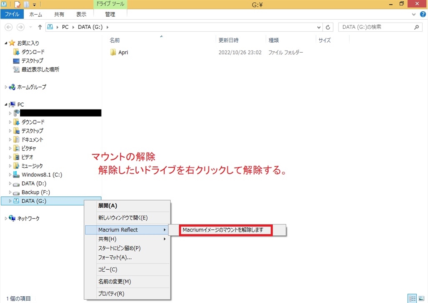Screen dimensions: 428x303
Task: Switch to the 共有 ribbon tab
Action: pos(59,15)
